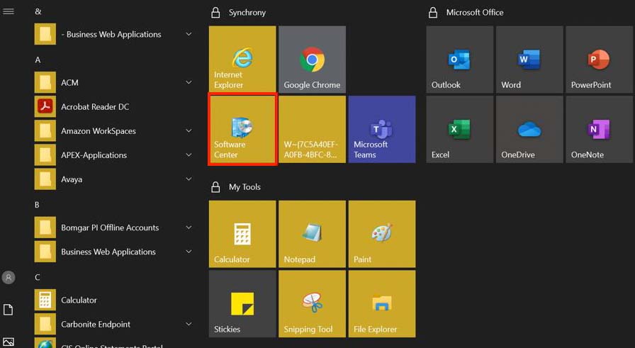Select the Microsoft Office group title
635x348 pixels.
(x=475, y=13)
